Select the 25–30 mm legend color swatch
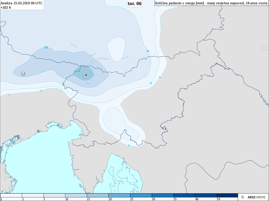Viewport: 269px width, 201px height. coord(141,195)
